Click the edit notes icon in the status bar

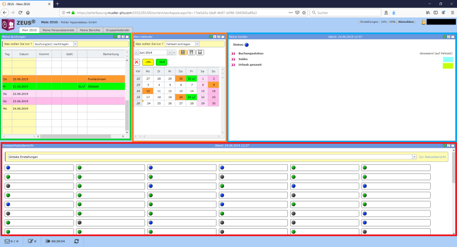[x=31, y=241]
